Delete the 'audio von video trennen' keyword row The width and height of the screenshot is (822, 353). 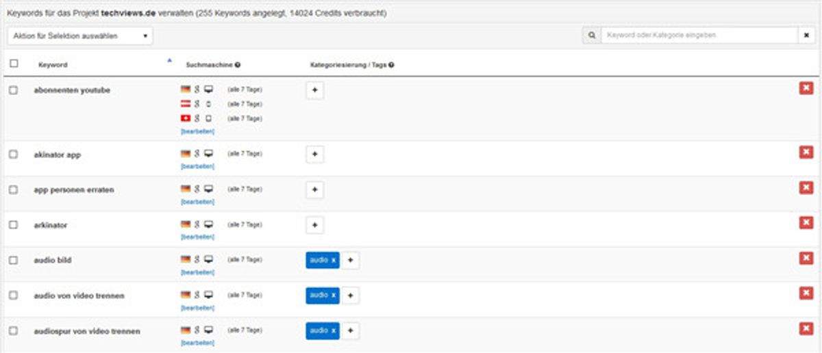(806, 293)
